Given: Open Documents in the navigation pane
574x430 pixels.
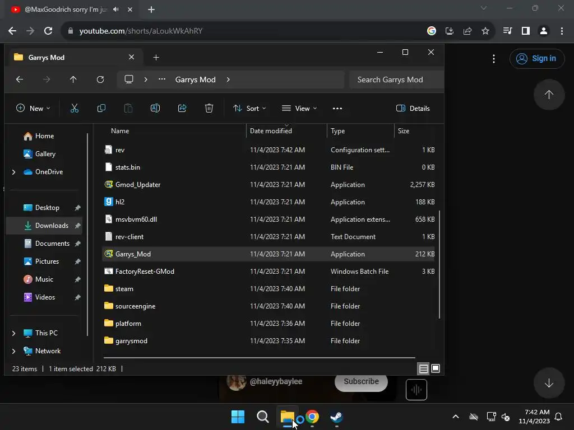Looking at the screenshot, I should 52,244.
